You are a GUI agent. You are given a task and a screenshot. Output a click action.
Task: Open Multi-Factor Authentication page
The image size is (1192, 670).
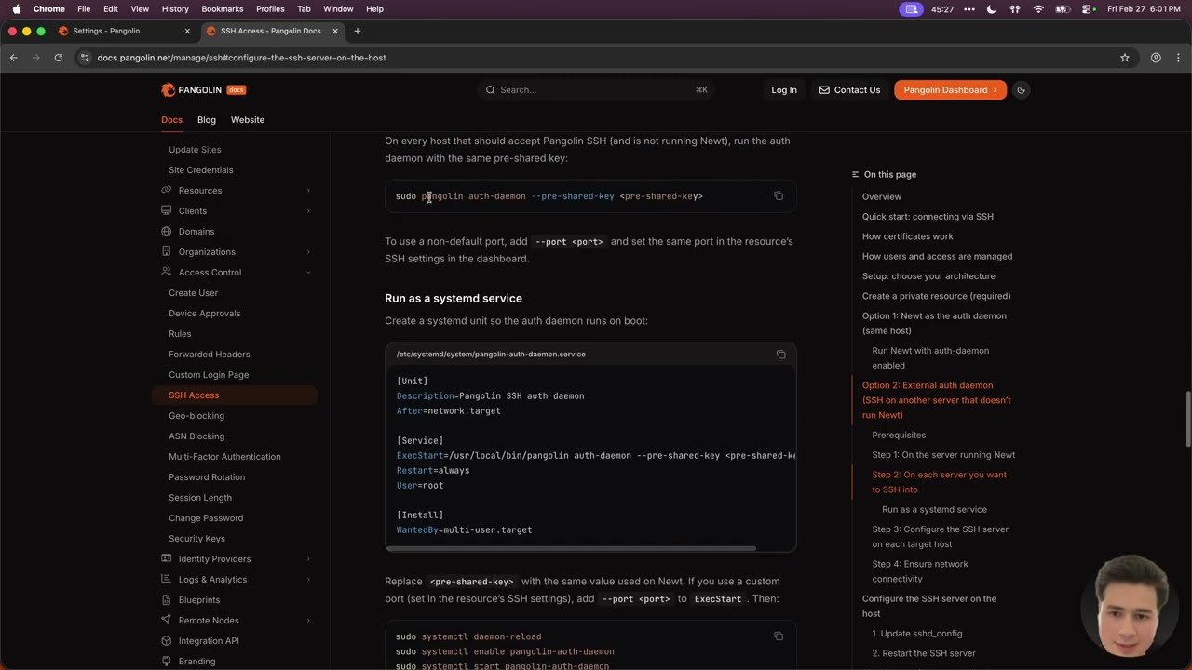coord(224,457)
